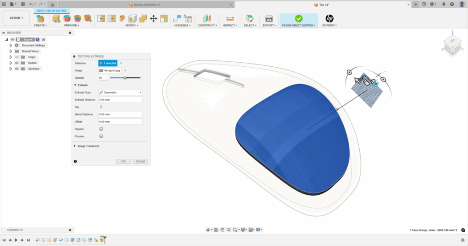Toggle visibility of the Sketches folder

pyautogui.click(x=17, y=69)
